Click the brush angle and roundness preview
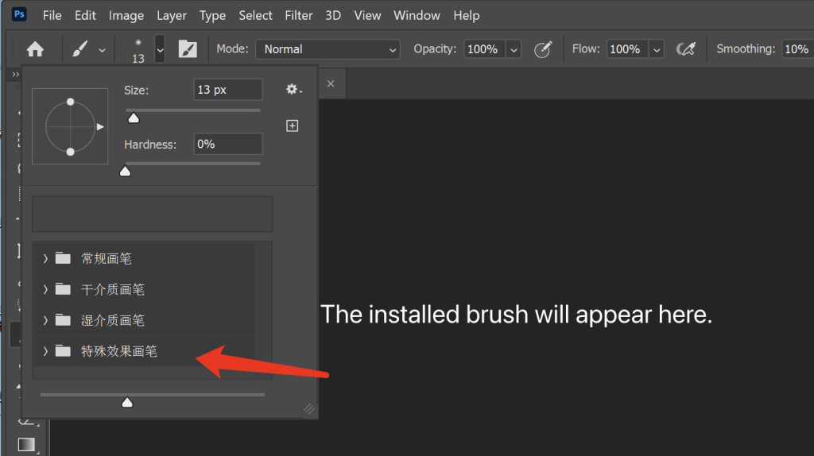The image size is (814, 456). point(70,126)
